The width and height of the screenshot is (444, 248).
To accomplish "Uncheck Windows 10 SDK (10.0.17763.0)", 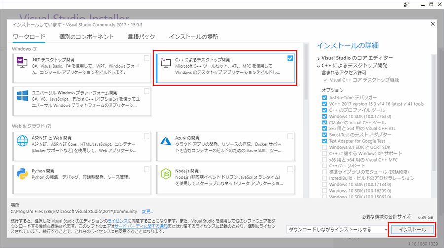I will pos(324,116).
